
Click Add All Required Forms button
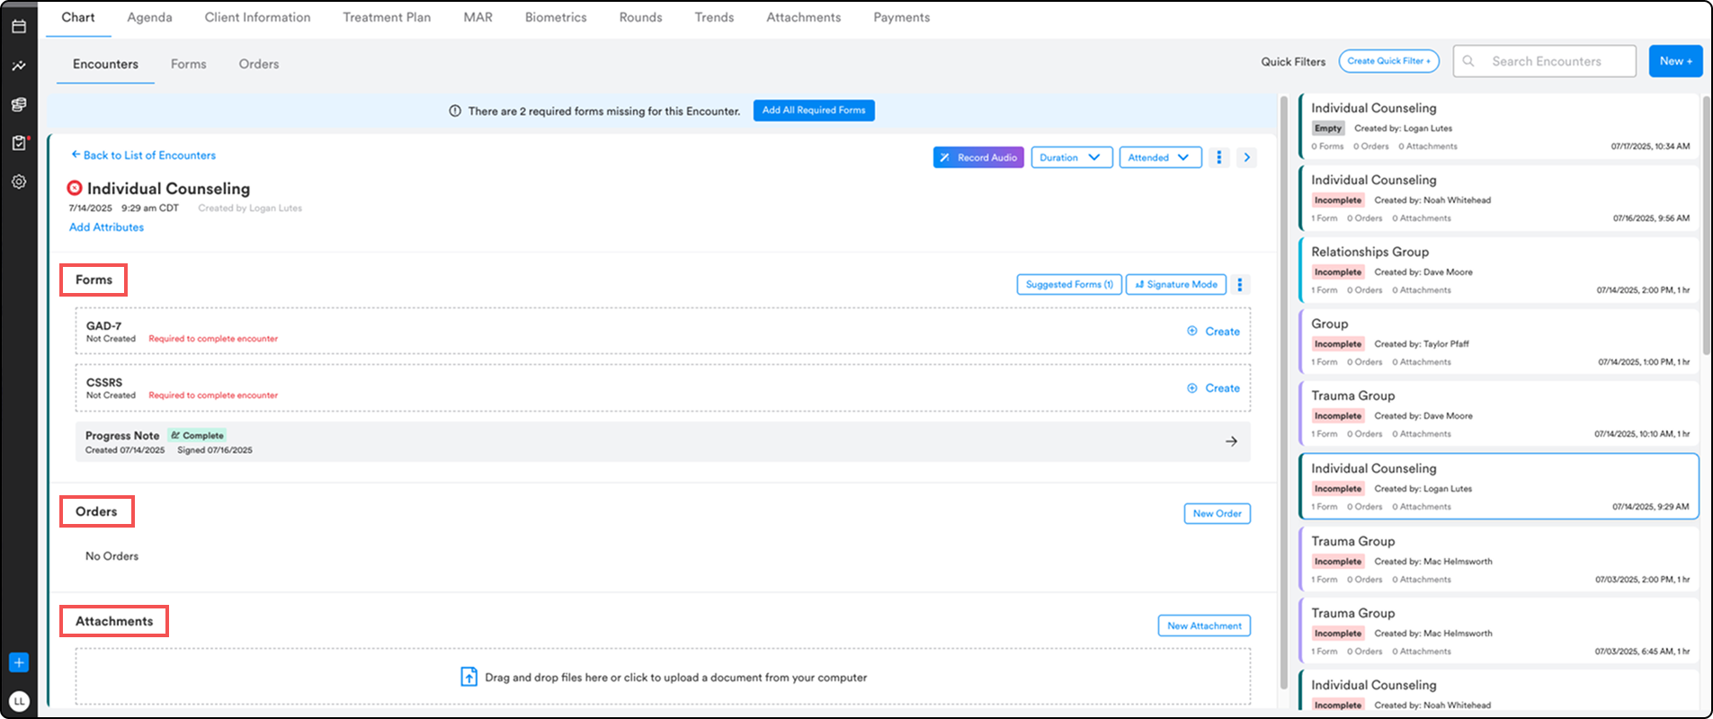click(x=813, y=111)
